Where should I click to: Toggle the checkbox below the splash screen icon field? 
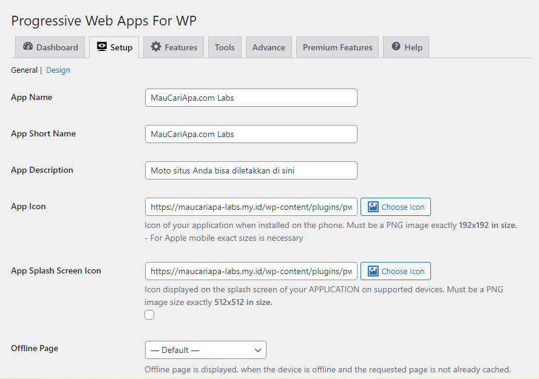[149, 314]
